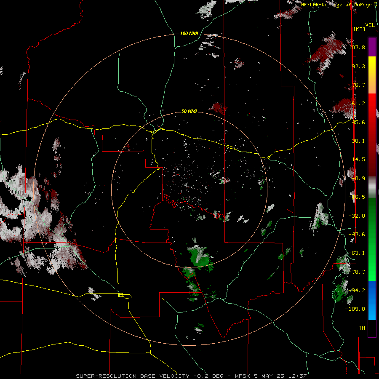379x379 pixels.
Task: Click the 76.7 value on velocity scale
Action: click(x=358, y=85)
